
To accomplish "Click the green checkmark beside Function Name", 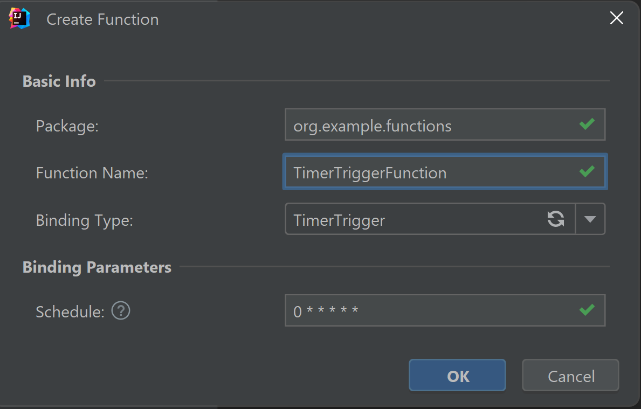I will click(587, 172).
